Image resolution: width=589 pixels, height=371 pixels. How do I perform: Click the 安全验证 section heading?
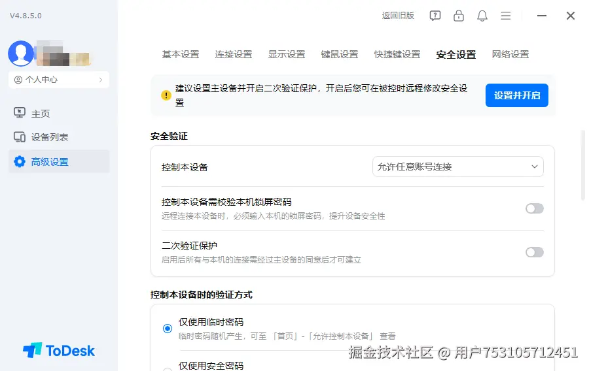[x=169, y=136]
